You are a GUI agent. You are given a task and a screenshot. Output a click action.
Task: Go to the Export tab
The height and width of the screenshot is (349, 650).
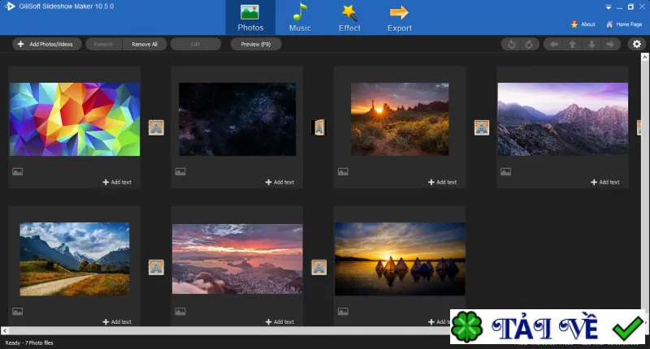click(x=400, y=17)
